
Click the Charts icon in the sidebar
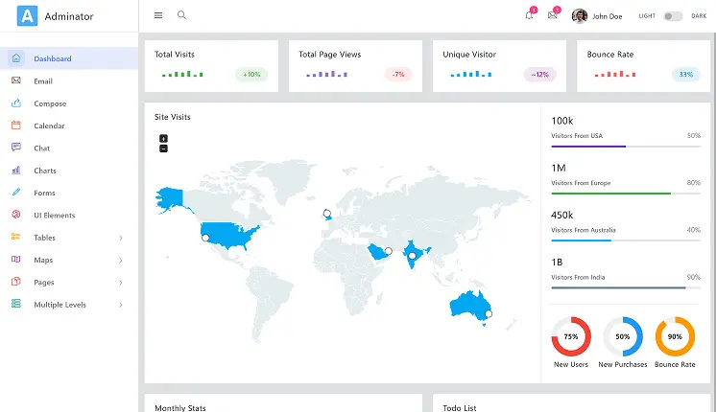(16, 170)
